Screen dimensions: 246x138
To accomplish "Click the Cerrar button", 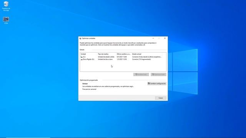I will click(x=161, y=98).
